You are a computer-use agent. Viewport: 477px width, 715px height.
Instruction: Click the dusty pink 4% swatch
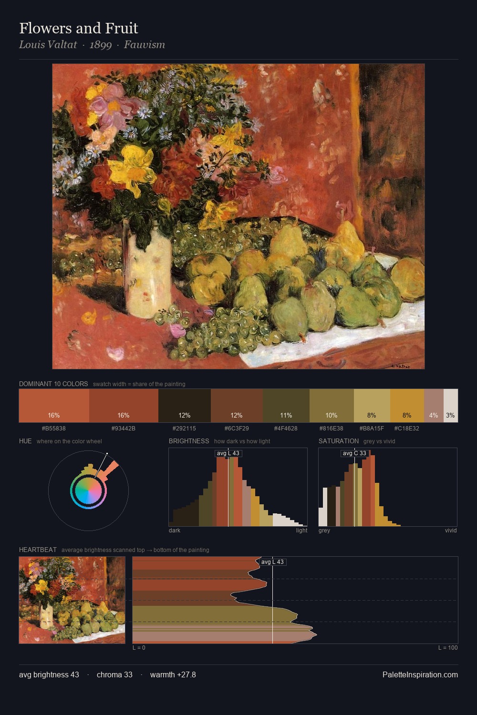click(434, 406)
